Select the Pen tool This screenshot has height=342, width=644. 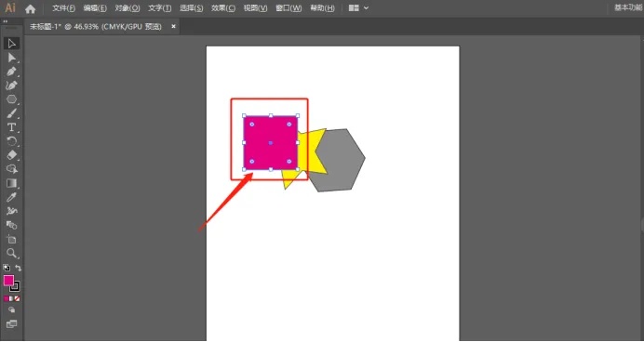tap(11, 72)
